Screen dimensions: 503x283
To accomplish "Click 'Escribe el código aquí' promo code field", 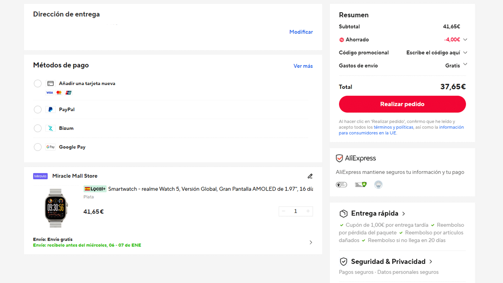I will click(433, 53).
